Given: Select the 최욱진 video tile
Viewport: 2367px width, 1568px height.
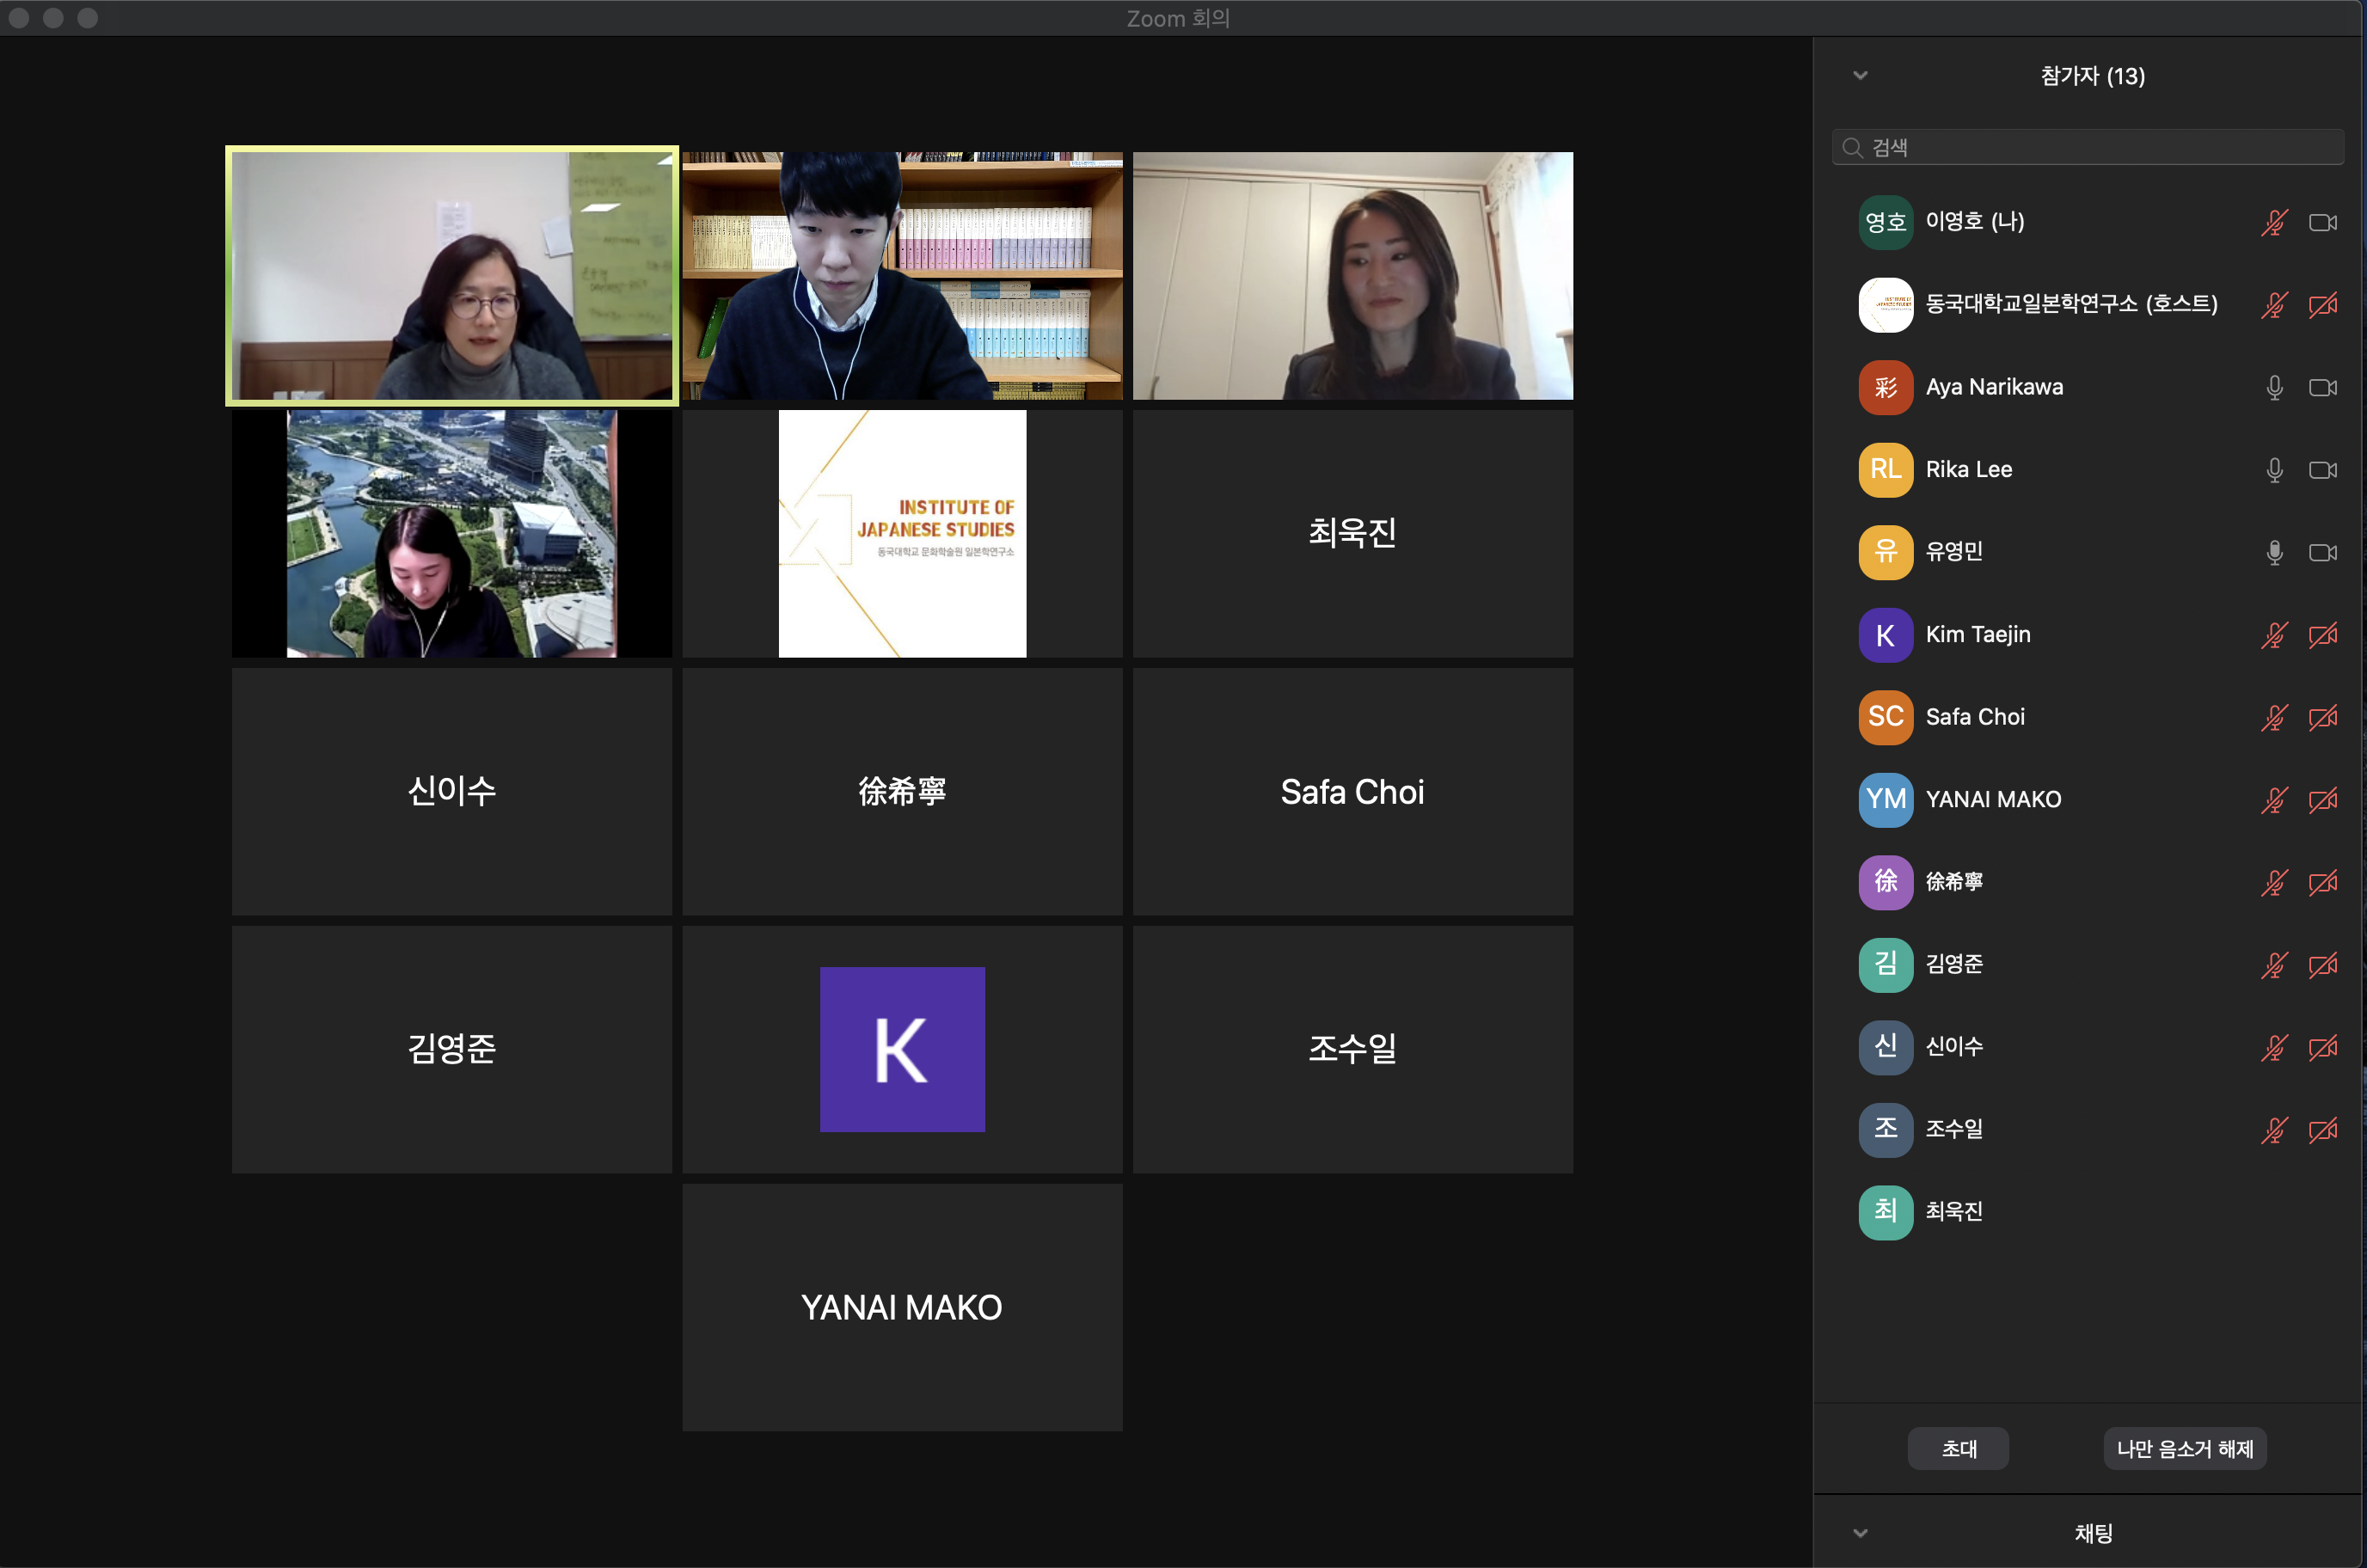Looking at the screenshot, I should pyautogui.click(x=1352, y=534).
